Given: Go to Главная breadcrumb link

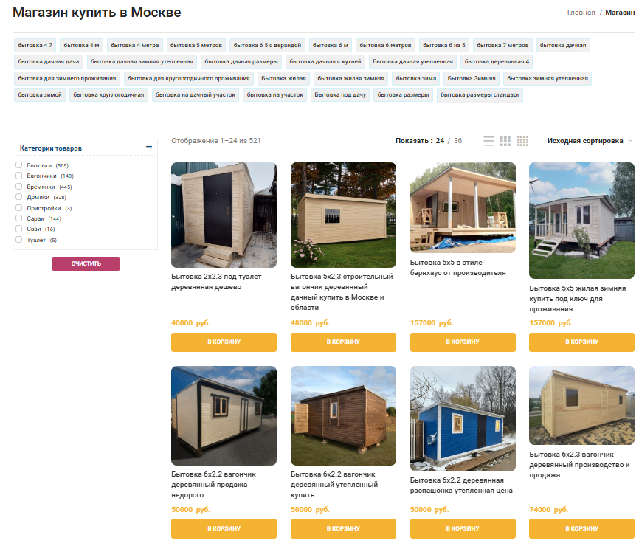Looking at the screenshot, I should pos(581,13).
